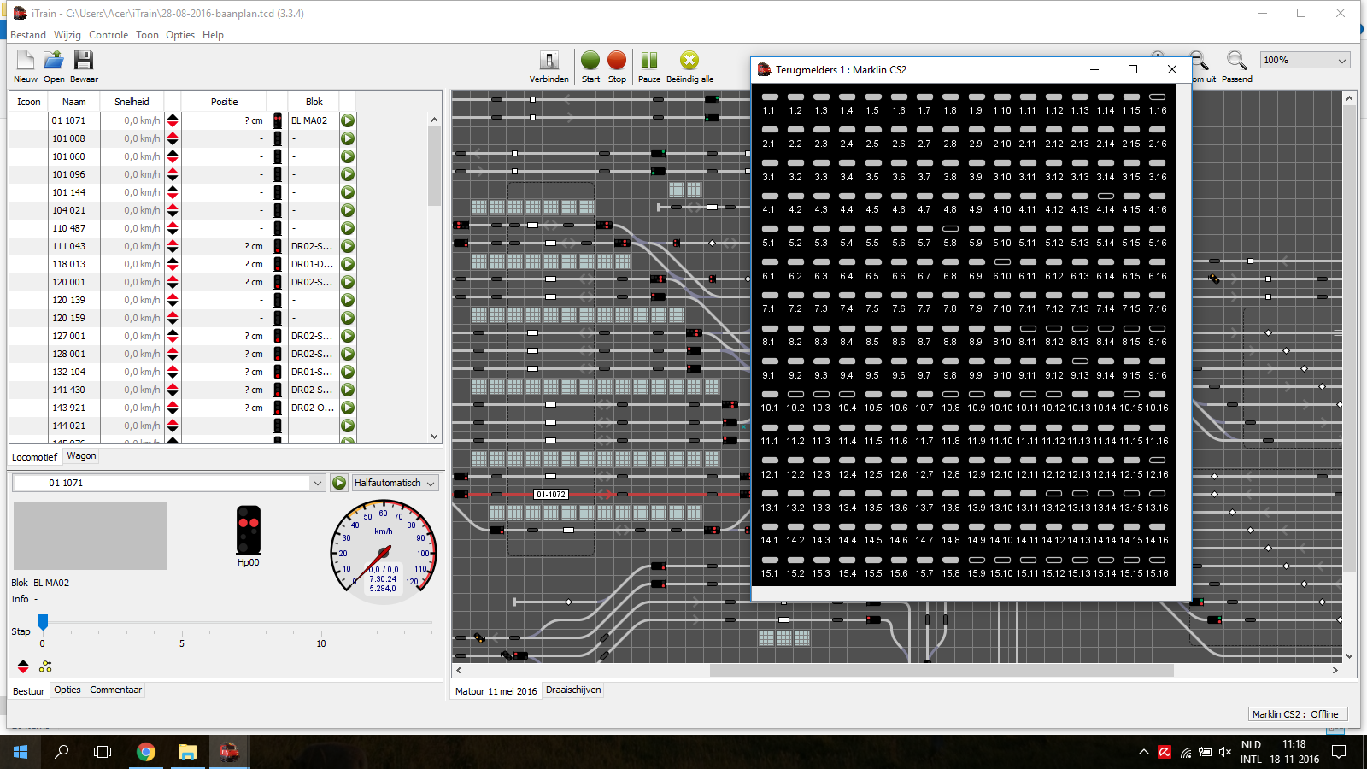Click the Passend zoom-fit icon
This screenshot has height=769, width=1367.
tap(1236, 60)
